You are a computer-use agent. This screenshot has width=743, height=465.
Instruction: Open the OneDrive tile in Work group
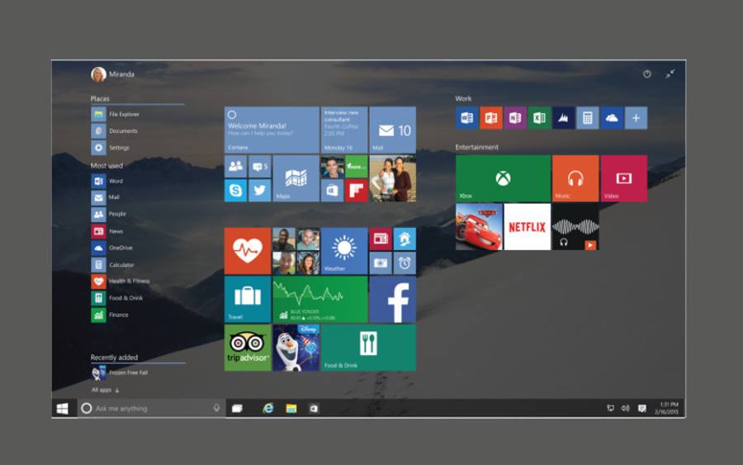click(x=612, y=118)
